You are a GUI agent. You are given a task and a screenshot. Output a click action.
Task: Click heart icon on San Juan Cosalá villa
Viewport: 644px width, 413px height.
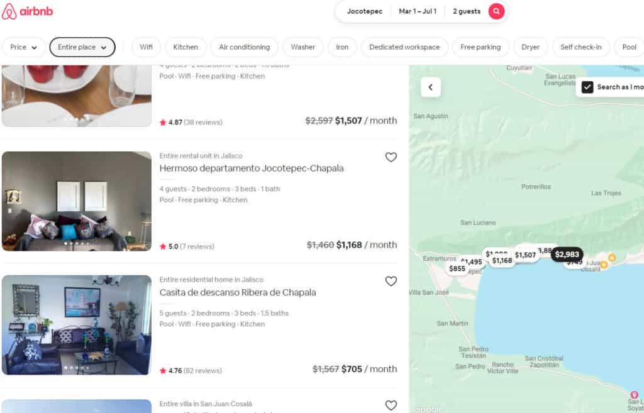pyautogui.click(x=391, y=405)
